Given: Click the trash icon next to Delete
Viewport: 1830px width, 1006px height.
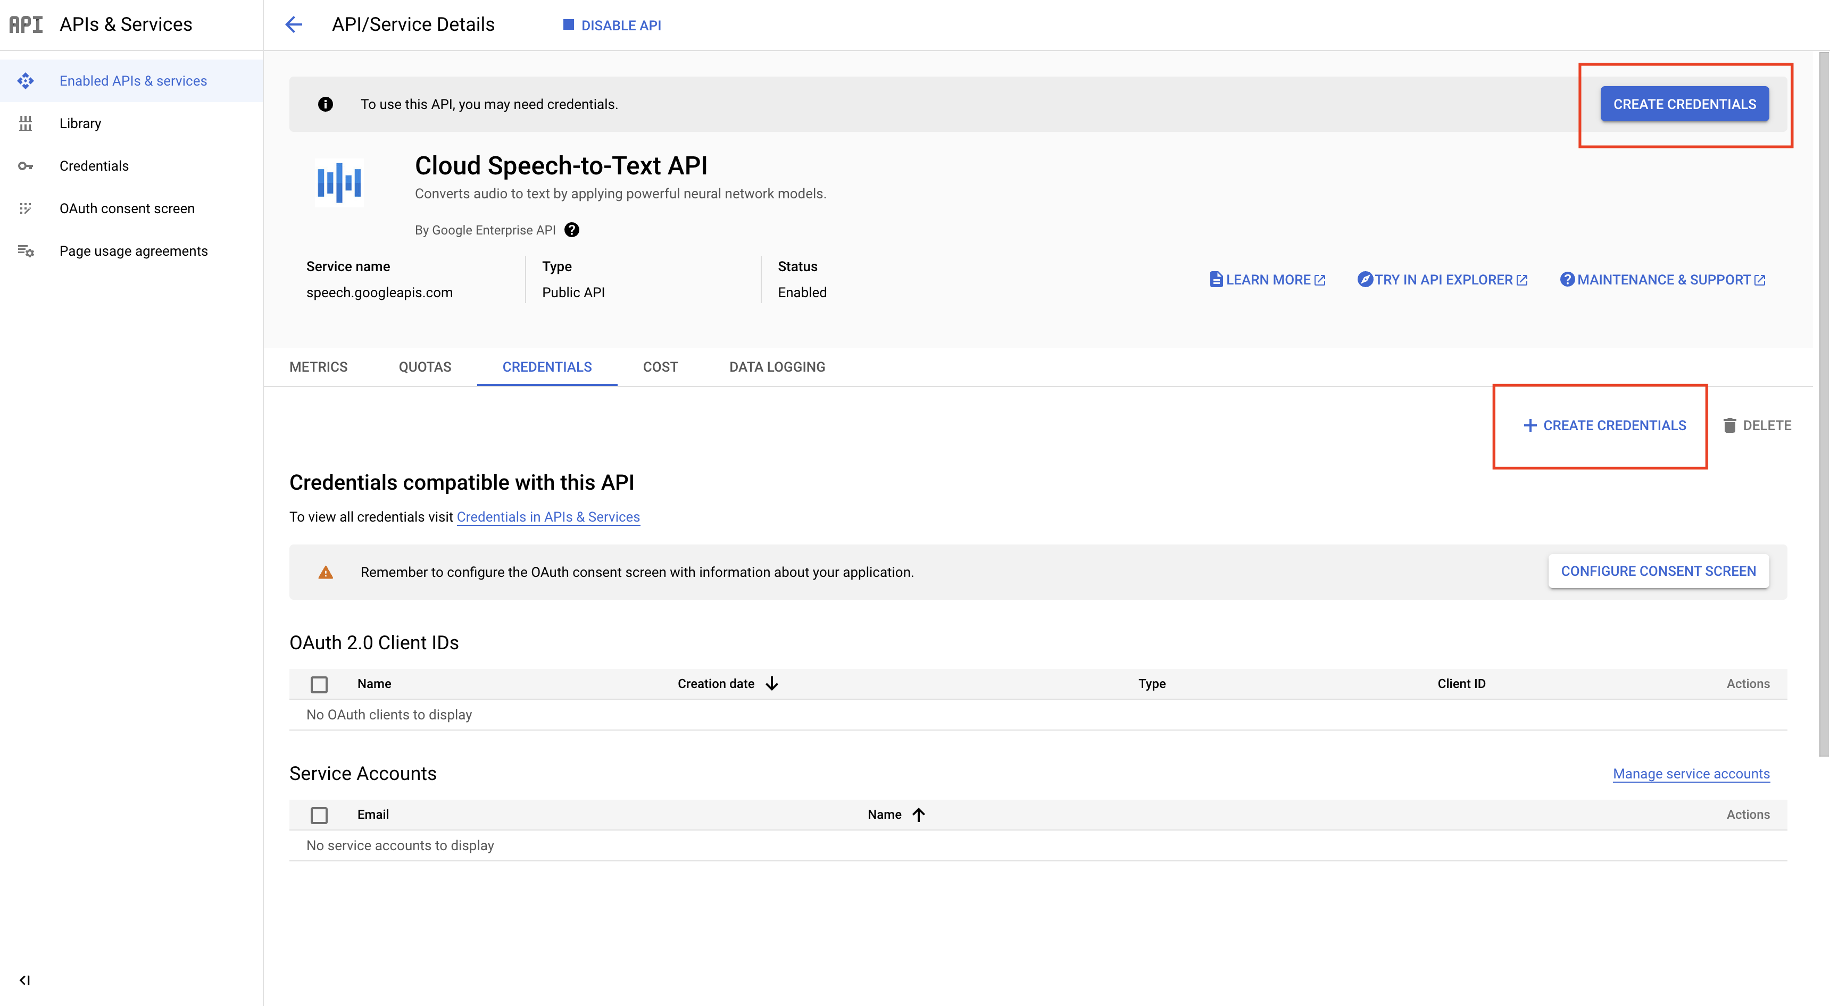Looking at the screenshot, I should (1730, 425).
